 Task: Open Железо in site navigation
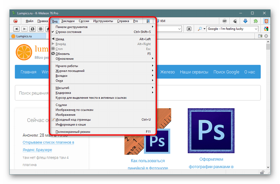pos(167,72)
